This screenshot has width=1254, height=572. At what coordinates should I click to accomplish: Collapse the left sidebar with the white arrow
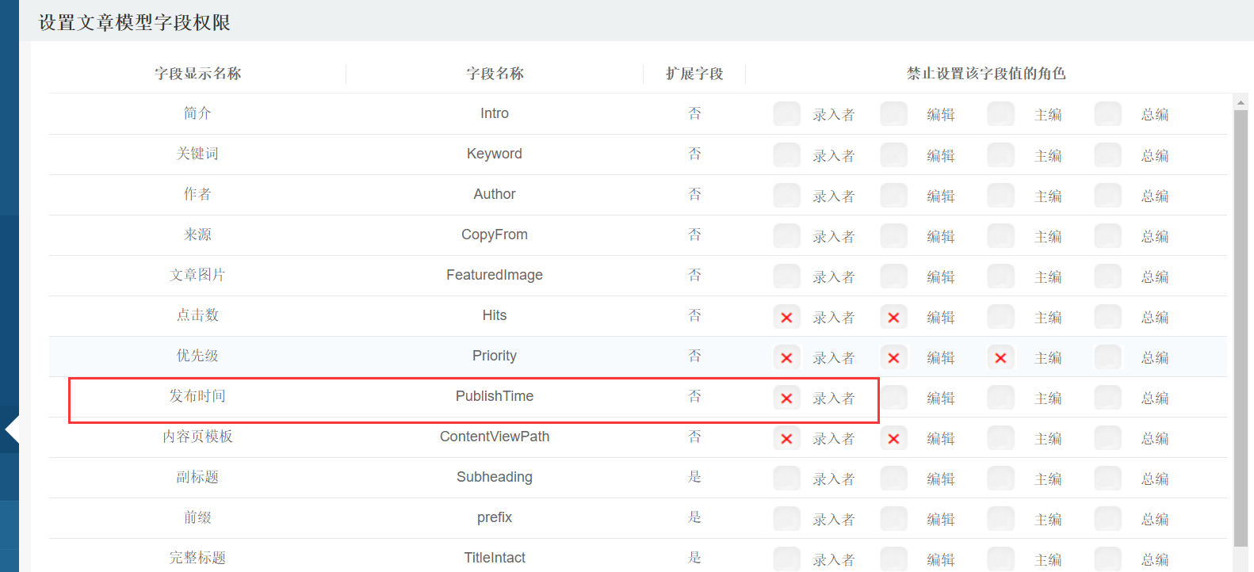pyautogui.click(x=11, y=430)
